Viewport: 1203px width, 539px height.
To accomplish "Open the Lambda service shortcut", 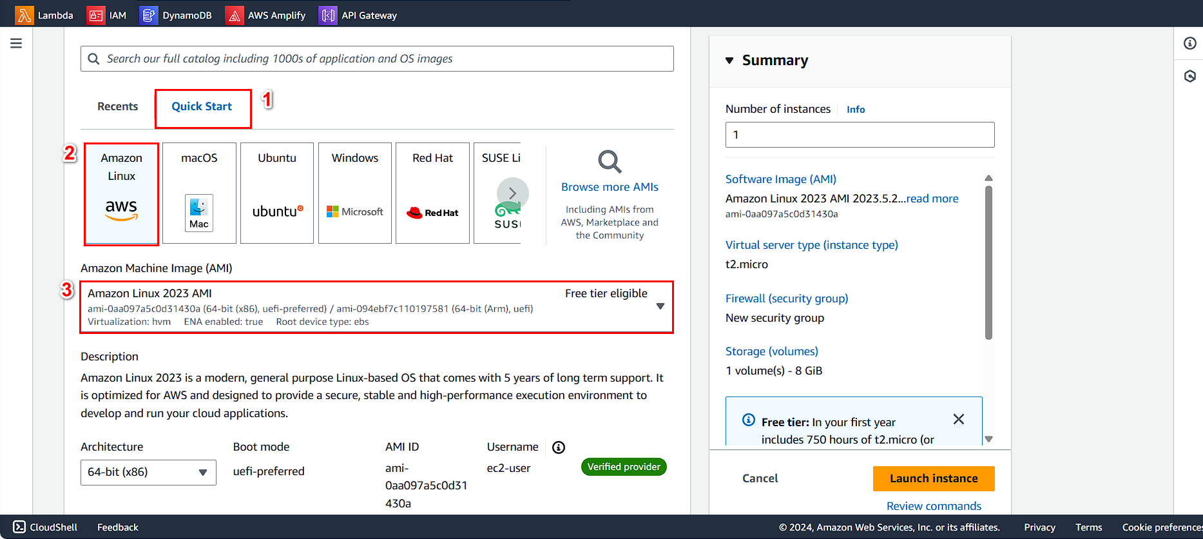I will click(x=44, y=15).
